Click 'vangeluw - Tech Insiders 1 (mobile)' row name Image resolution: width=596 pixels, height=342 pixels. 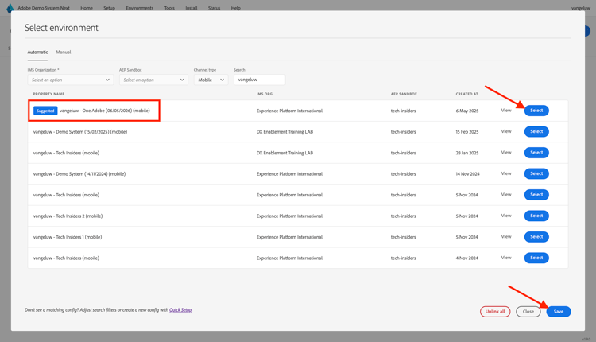click(x=68, y=237)
